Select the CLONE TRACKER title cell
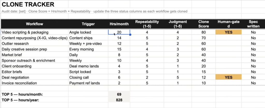Viewport: 265px width, 108px height. pos(28,5)
